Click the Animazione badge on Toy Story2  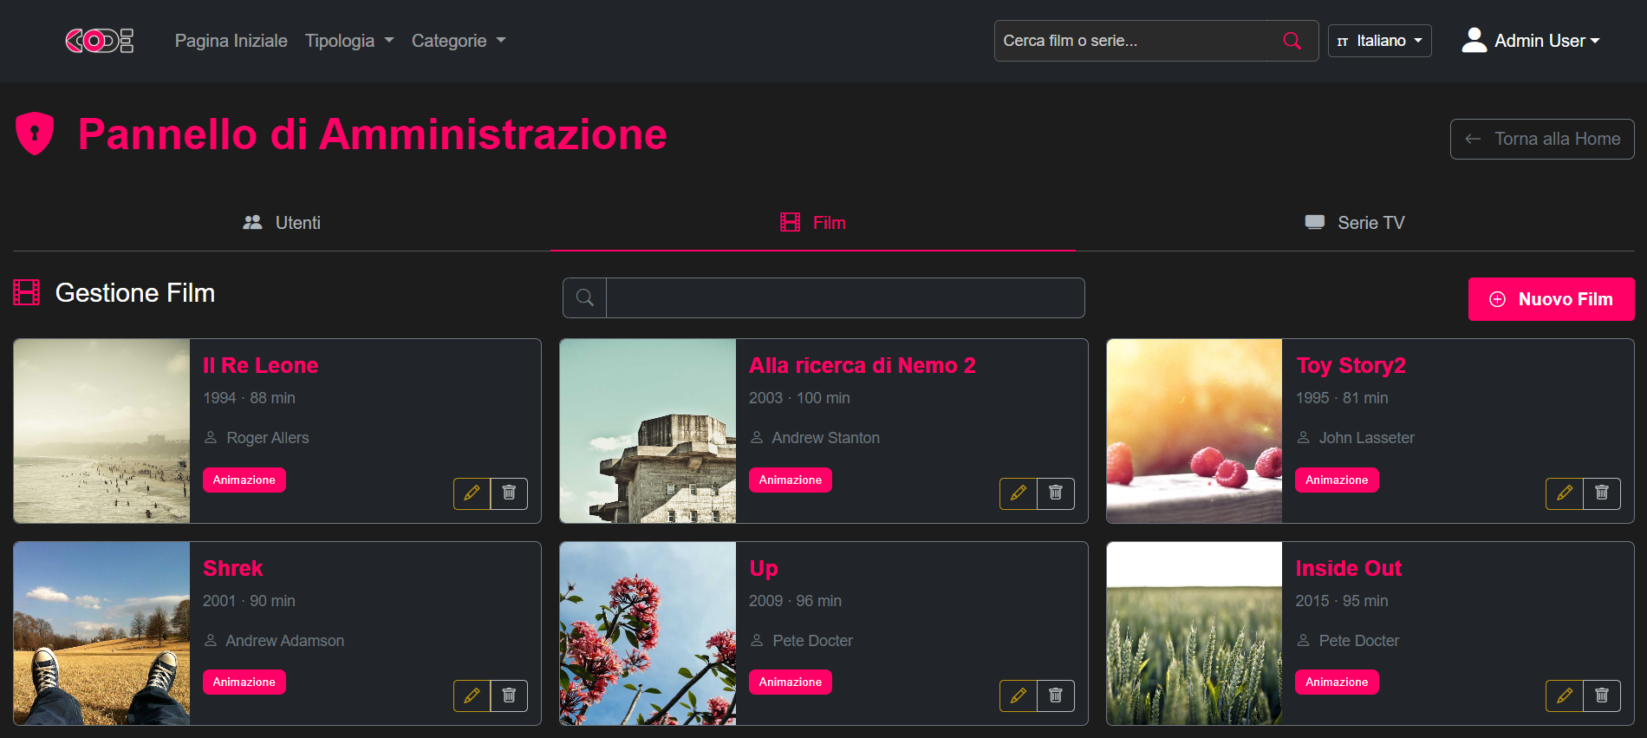(1337, 480)
